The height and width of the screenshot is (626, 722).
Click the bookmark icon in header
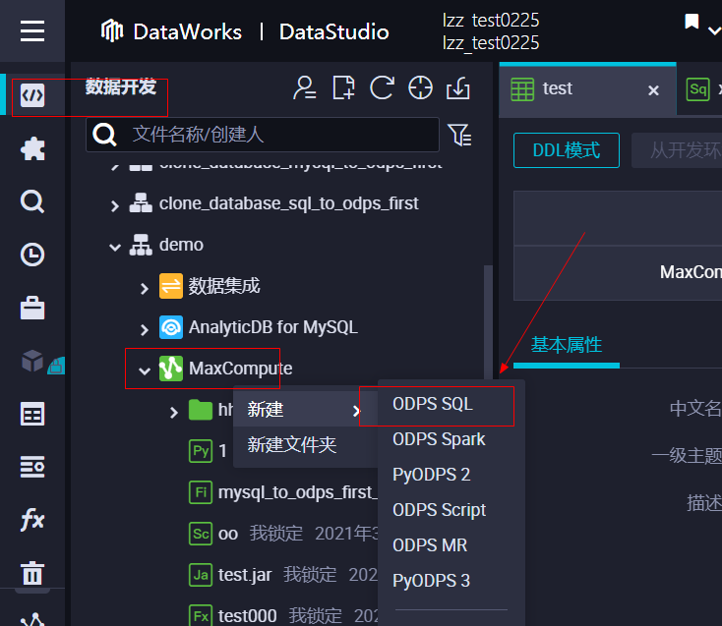692,22
